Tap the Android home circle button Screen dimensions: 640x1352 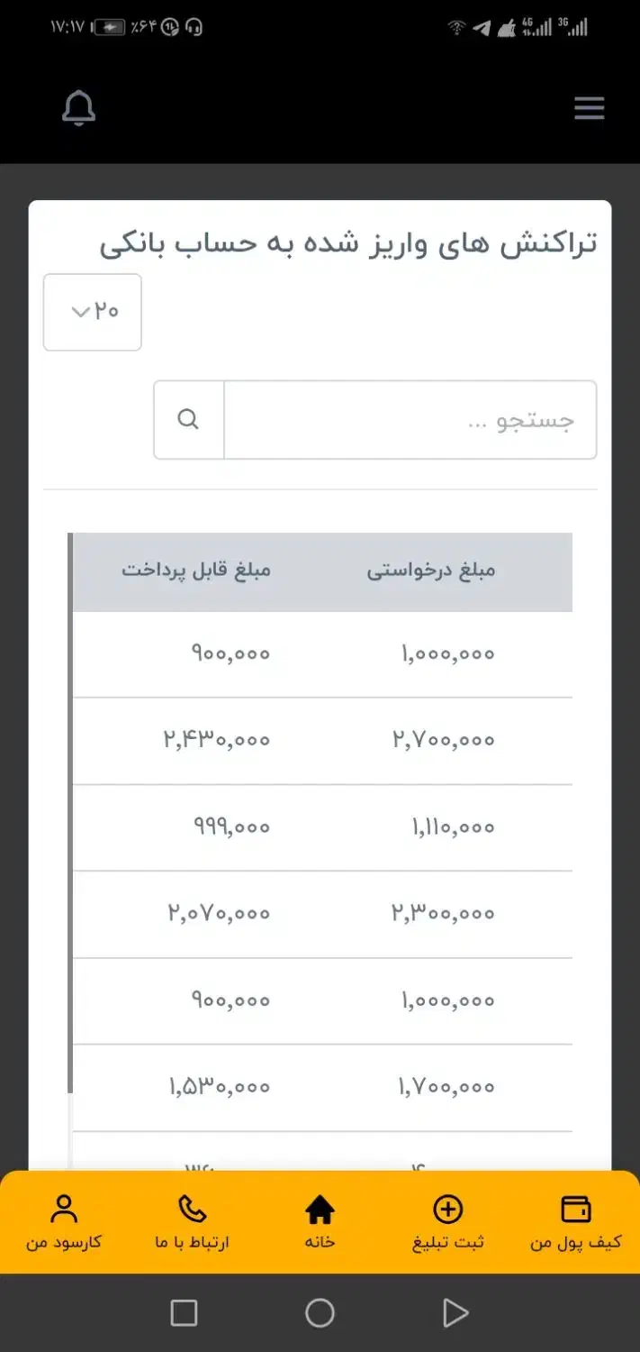tap(320, 1313)
